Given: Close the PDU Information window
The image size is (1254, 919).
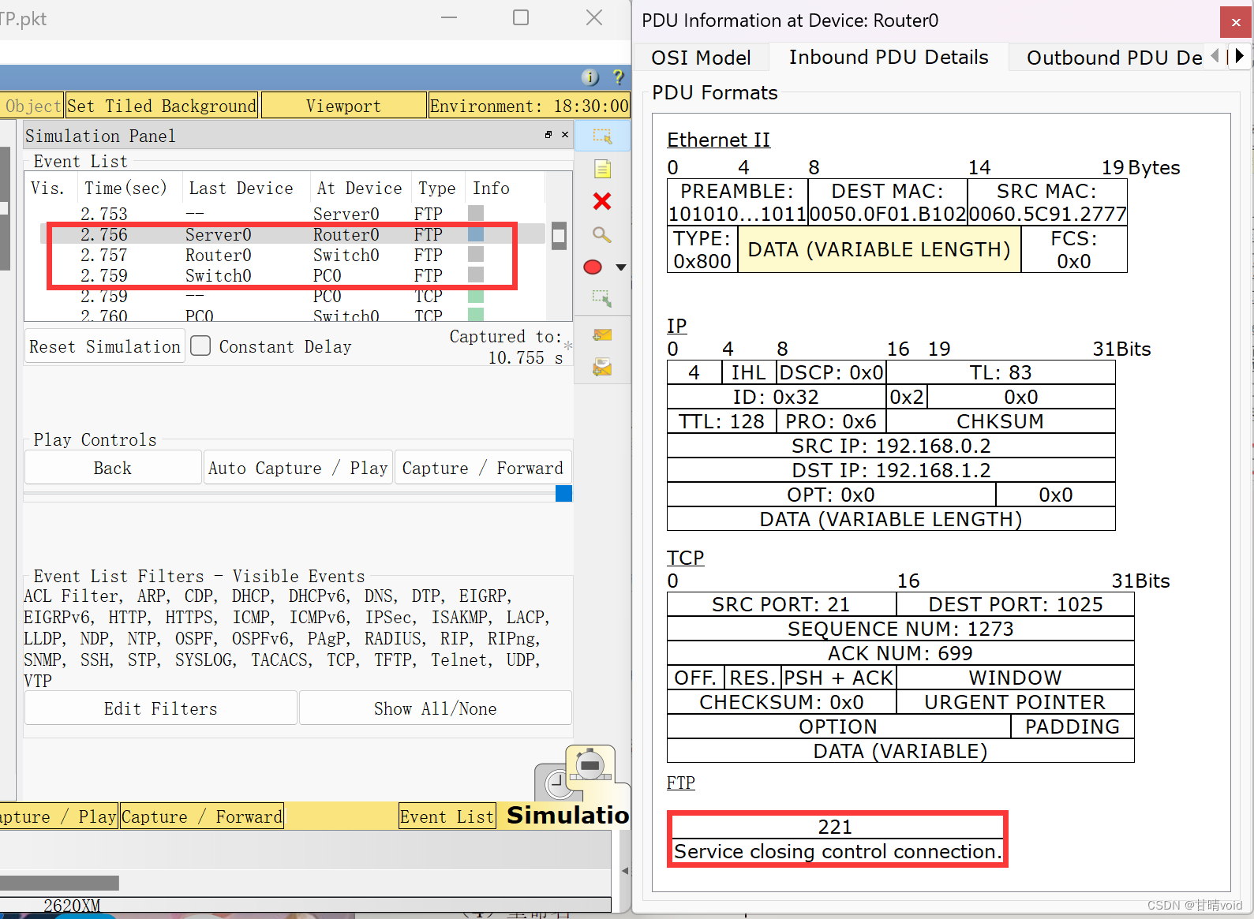Looking at the screenshot, I should coord(1235,22).
